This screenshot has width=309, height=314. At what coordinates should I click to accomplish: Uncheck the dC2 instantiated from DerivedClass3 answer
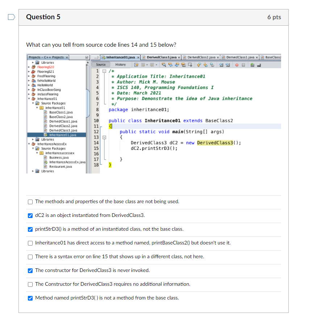tap(30, 215)
